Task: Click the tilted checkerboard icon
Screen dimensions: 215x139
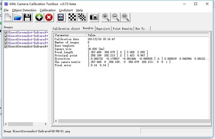Action: tap(82, 18)
